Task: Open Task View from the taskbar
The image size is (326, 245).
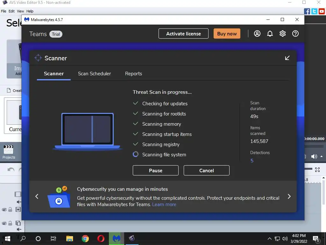Action: 53,239
